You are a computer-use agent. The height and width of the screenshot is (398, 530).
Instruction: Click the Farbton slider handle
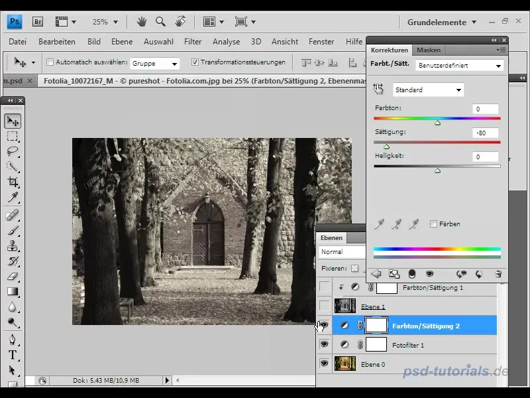pos(437,123)
